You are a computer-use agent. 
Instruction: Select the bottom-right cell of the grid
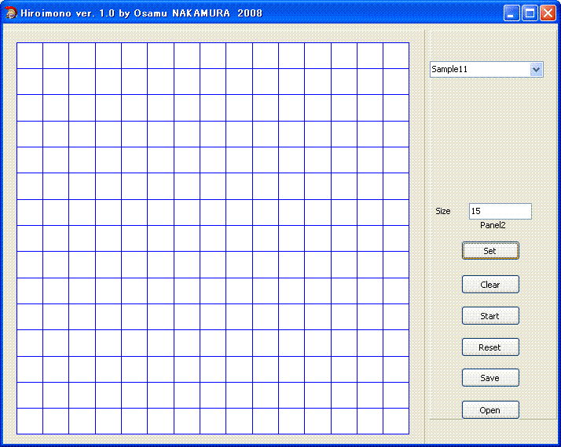(396, 421)
